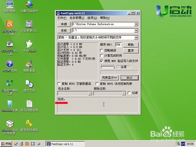
Task: Open the copy mode dropdown
Action: (x=136, y=38)
